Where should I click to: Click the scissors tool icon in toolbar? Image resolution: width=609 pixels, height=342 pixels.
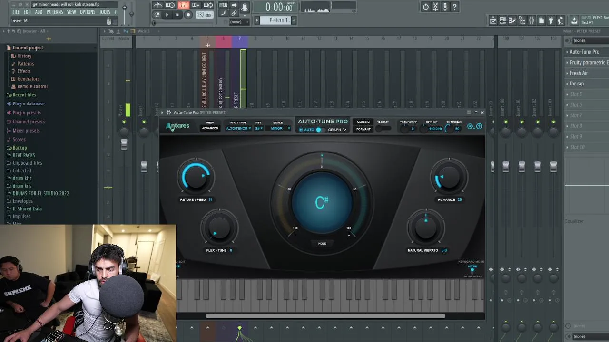(435, 7)
